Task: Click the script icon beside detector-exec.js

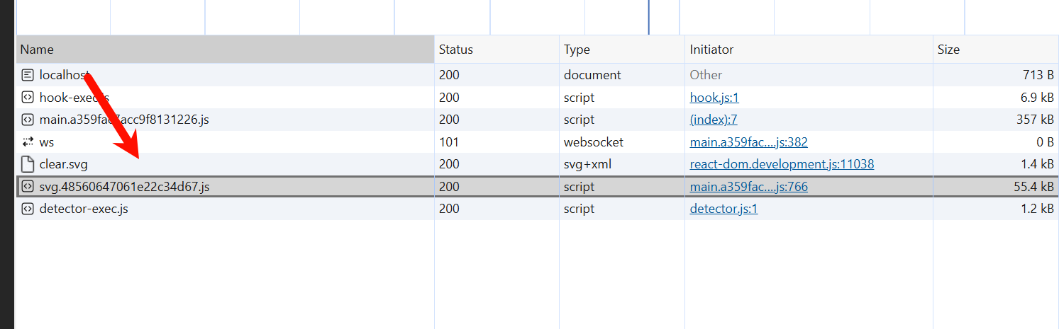Action: coord(28,209)
